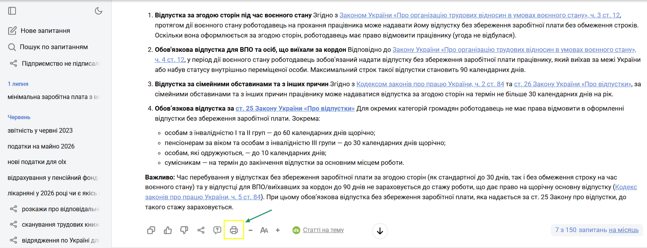
Task: Start a new question with Нове запитання
Action: point(39,31)
